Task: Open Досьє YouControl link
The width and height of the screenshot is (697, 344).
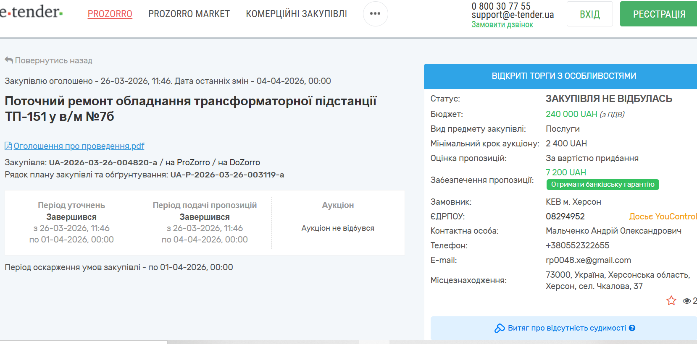Action: pyautogui.click(x=663, y=216)
